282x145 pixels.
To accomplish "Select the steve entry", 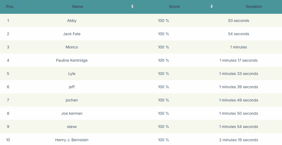I will point(72,127).
